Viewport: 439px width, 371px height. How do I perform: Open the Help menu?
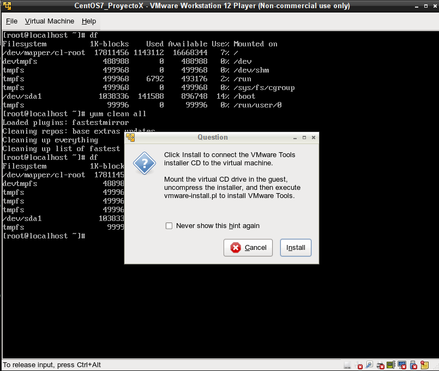pyautogui.click(x=89, y=21)
